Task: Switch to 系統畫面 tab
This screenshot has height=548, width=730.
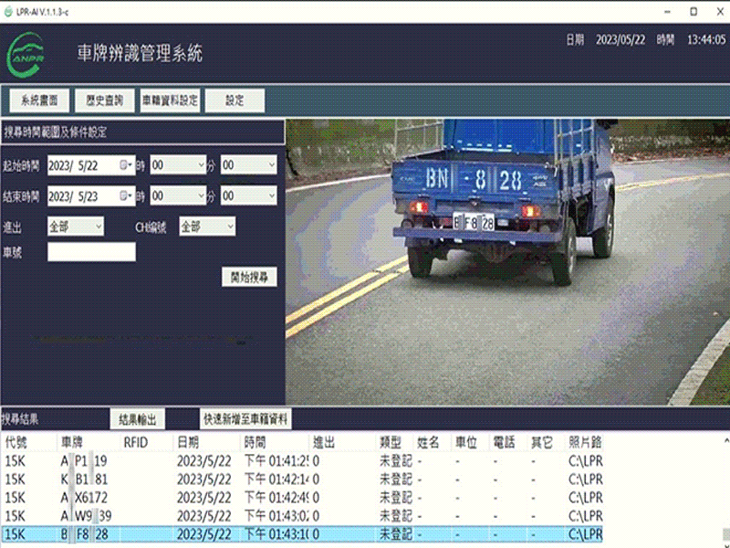Action: click(39, 100)
